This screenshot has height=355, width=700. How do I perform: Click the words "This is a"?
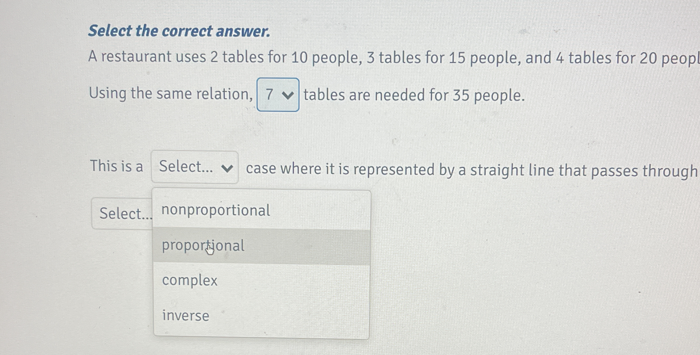(117, 166)
